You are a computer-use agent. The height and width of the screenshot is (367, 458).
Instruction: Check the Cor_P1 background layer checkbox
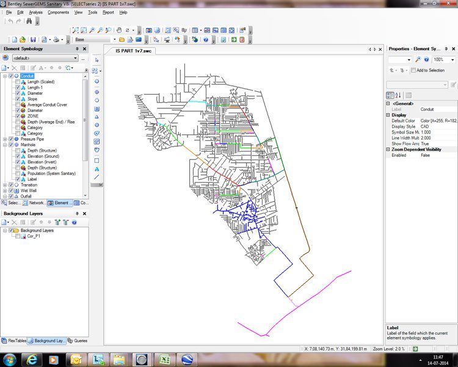point(18,235)
